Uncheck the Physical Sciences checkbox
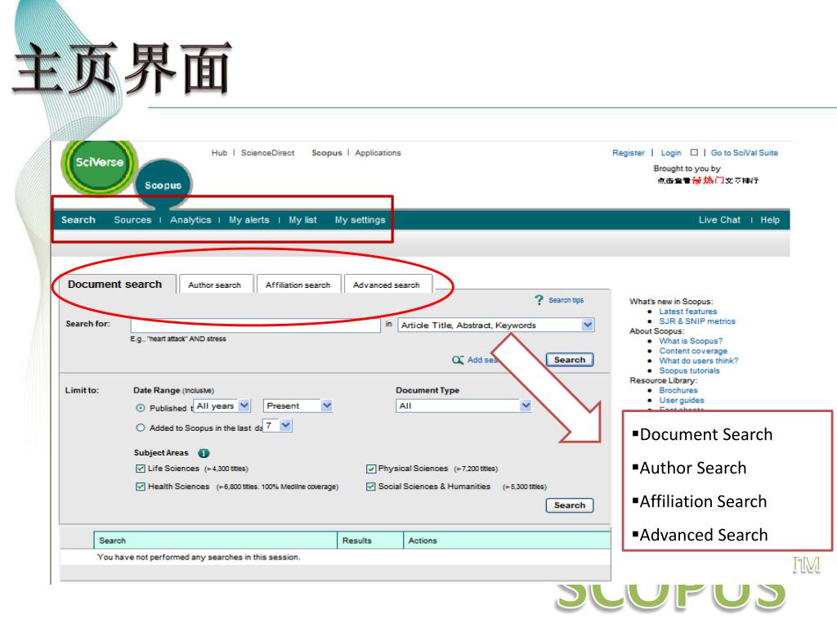 pyautogui.click(x=371, y=469)
